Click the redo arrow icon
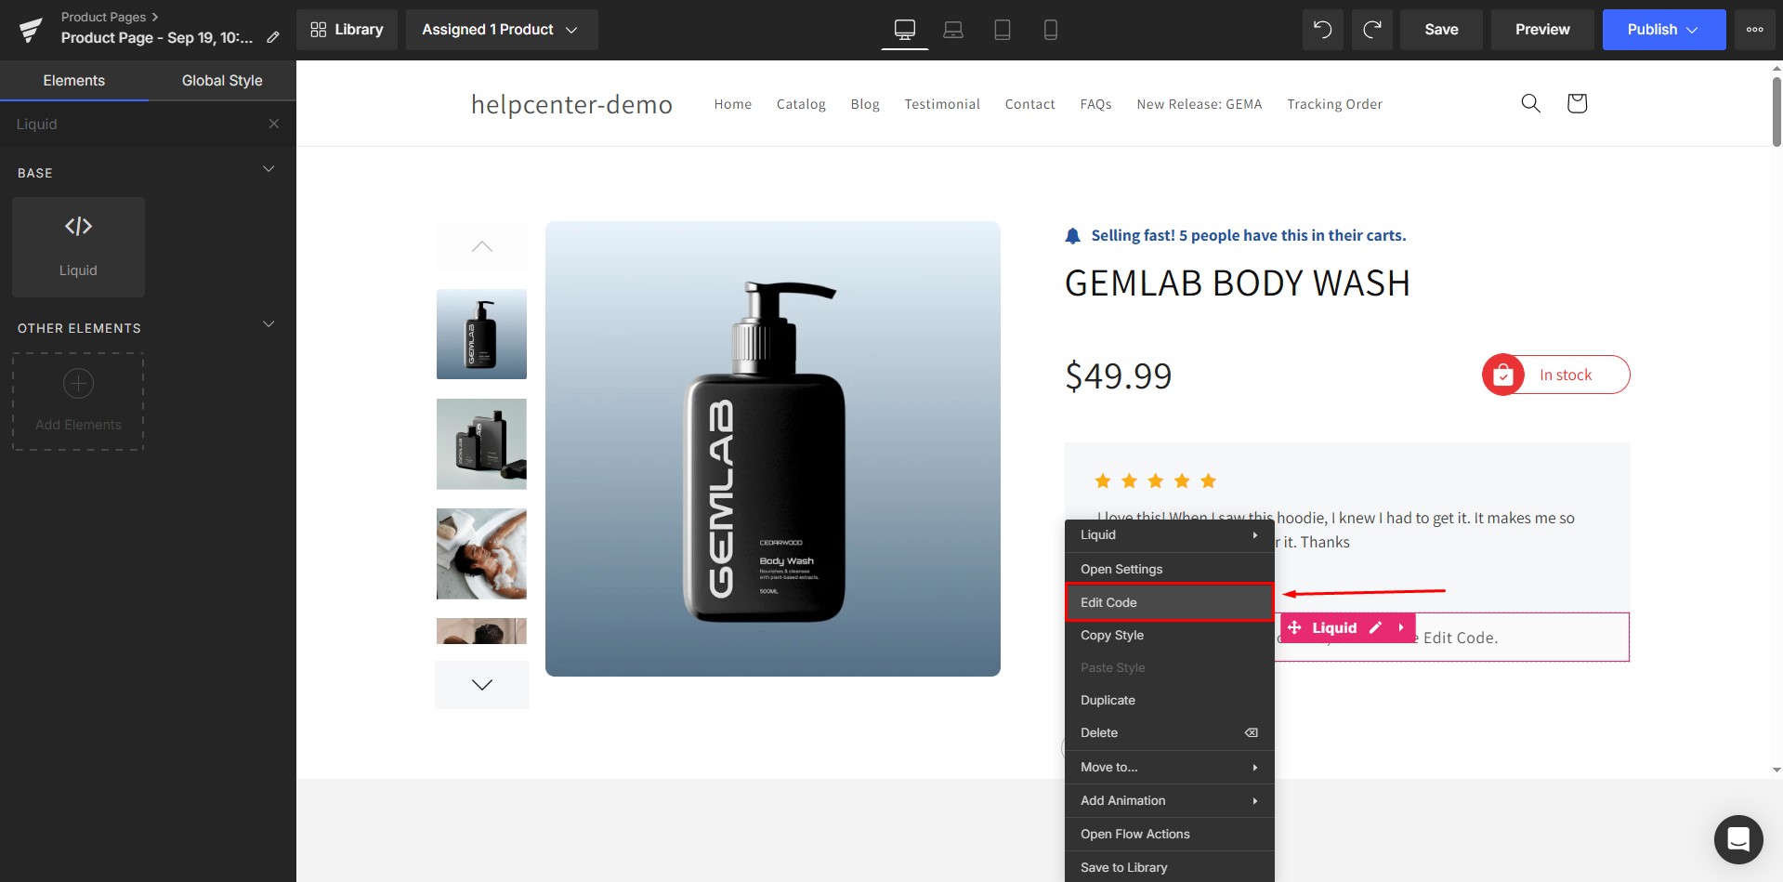 pyautogui.click(x=1371, y=30)
